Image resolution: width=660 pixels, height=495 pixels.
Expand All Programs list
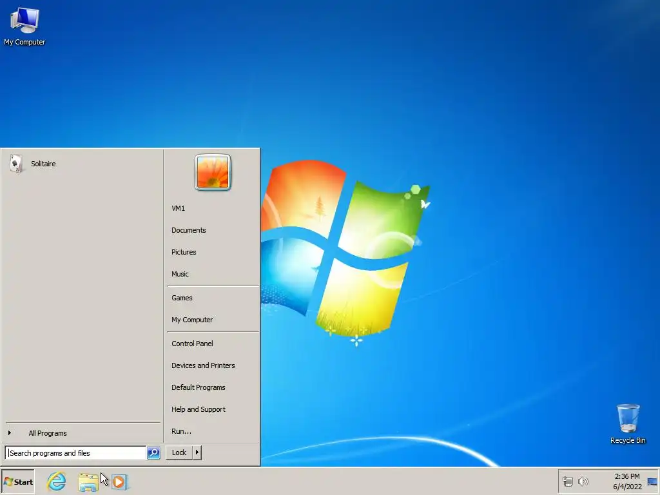pyautogui.click(x=82, y=433)
